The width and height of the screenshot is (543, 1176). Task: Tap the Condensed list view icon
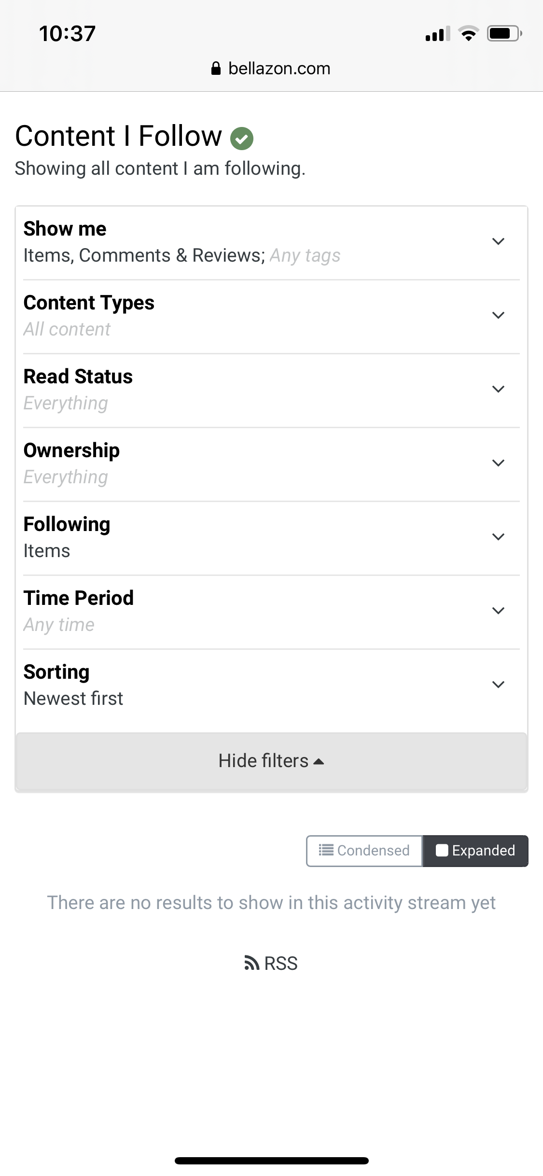tap(326, 850)
